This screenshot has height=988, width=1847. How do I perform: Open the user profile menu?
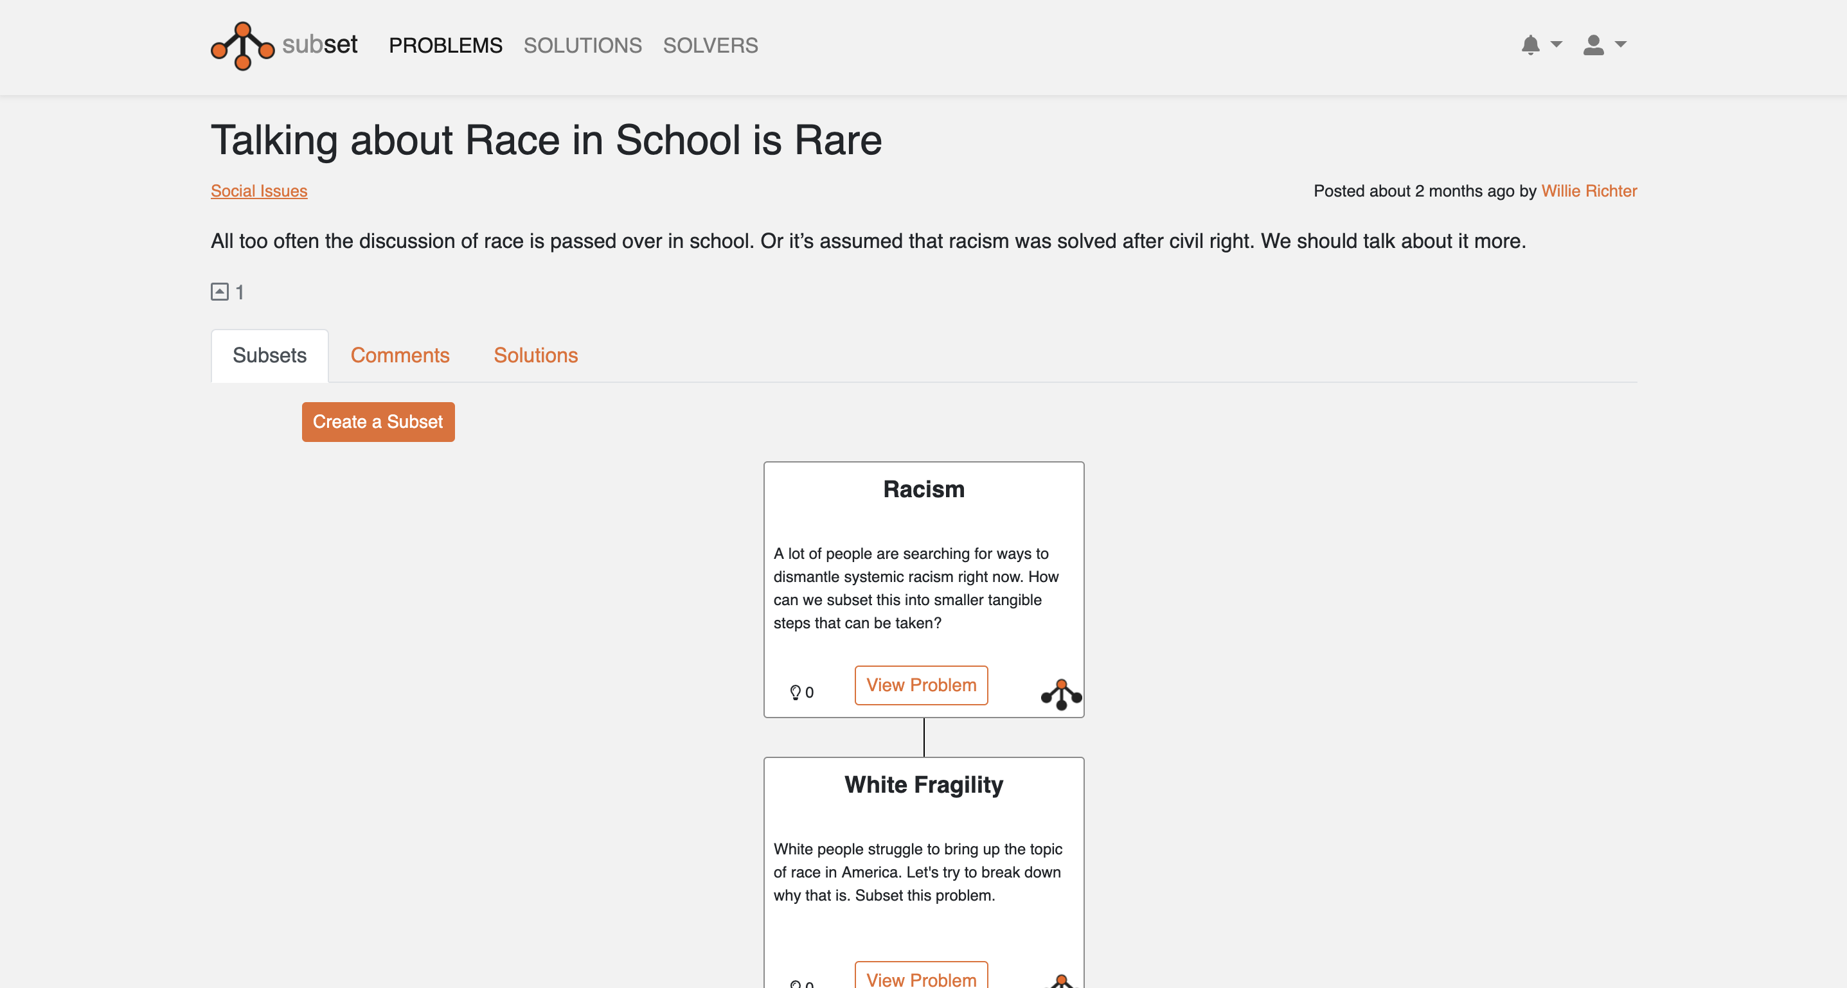click(x=1593, y=45)
